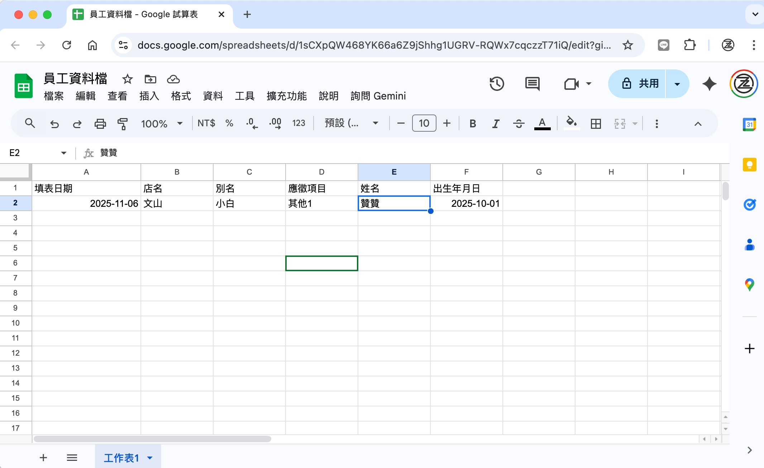Click the print icon

coord(100,123)
